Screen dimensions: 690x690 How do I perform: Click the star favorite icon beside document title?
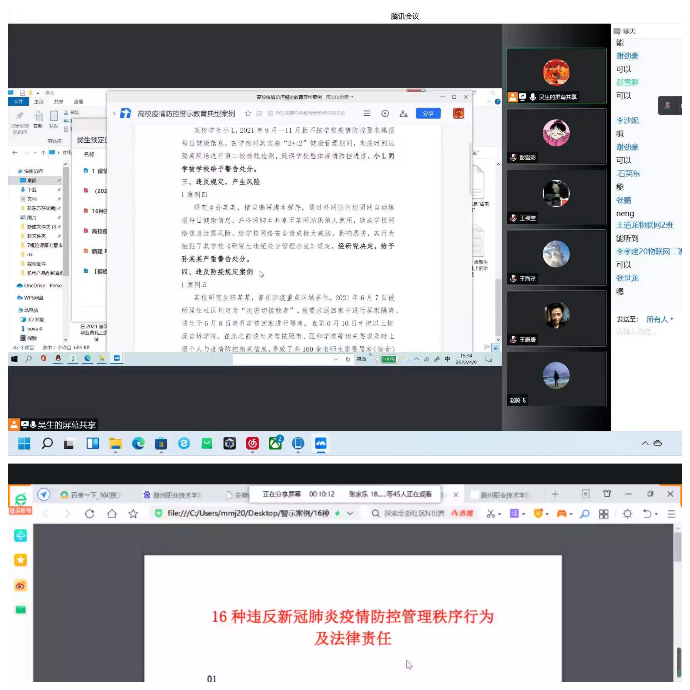point(248,113)
